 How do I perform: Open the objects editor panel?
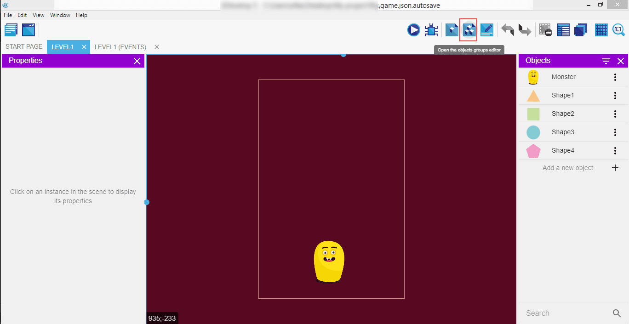tap(452, 30)
